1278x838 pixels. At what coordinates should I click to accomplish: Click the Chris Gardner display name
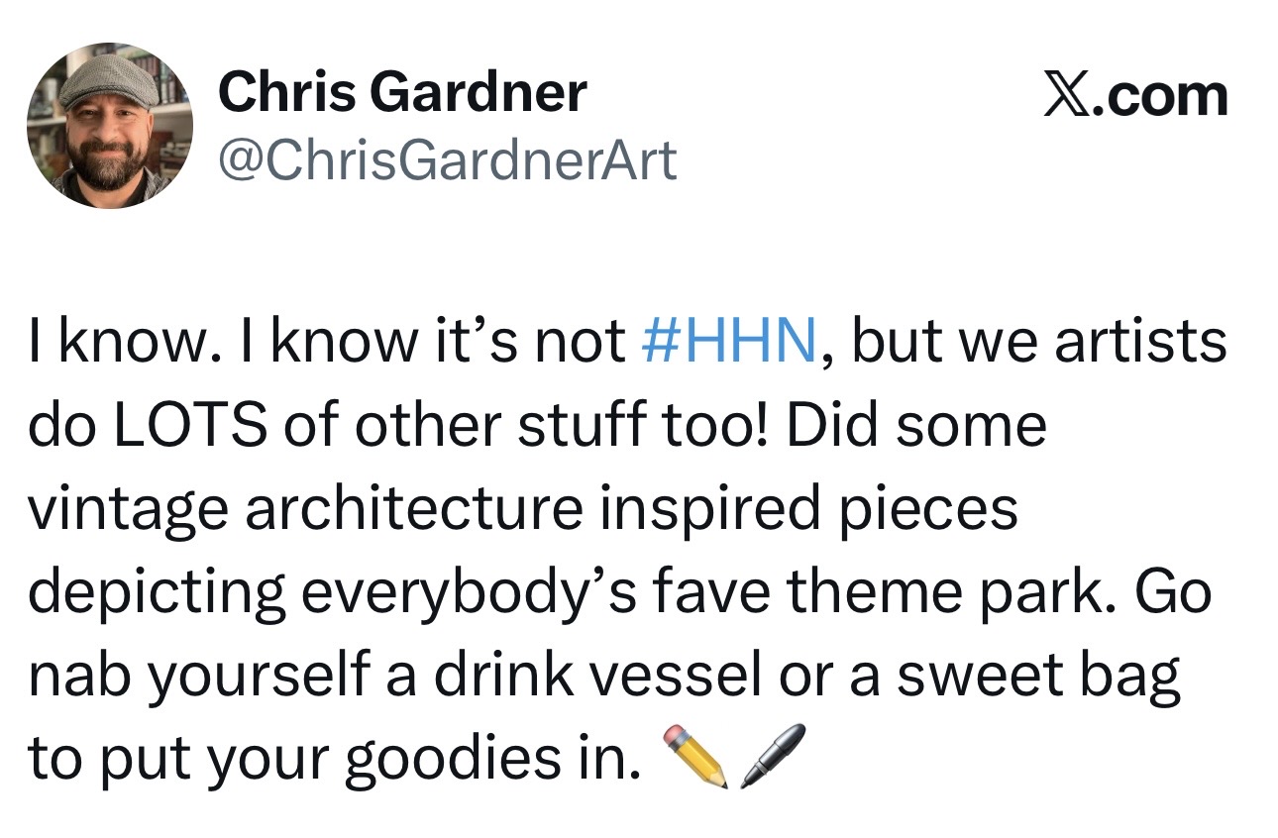click(402, 93)
